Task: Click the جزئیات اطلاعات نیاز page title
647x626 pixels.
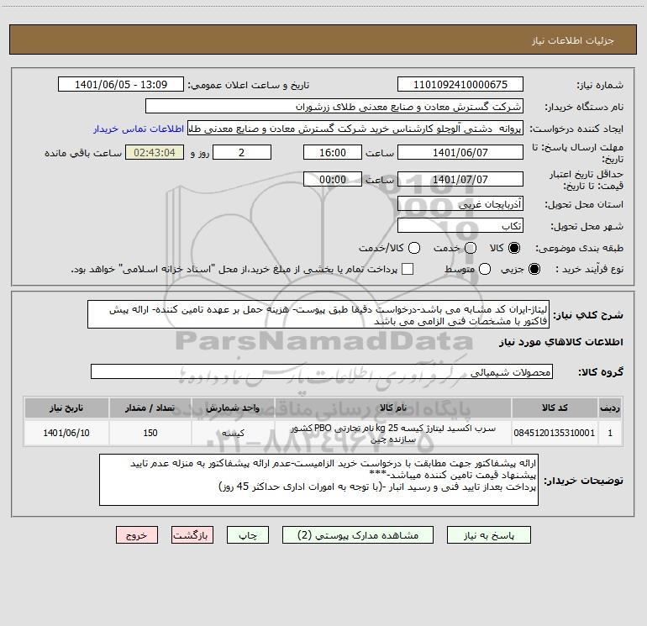Action: pyautogui.click(x=572, y=40)
